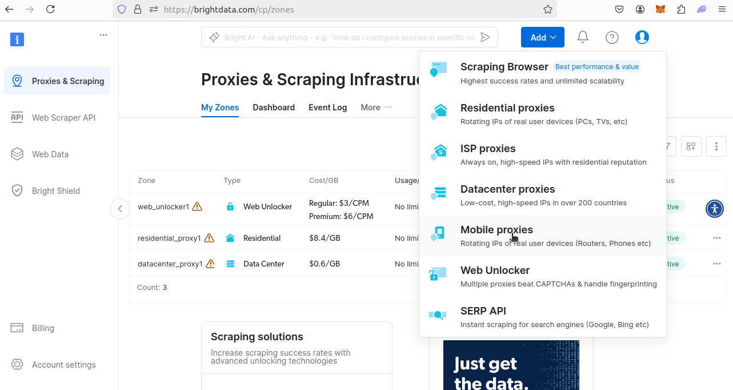
Task: Open the notifications bell
Action: click(x=583, y=37)
